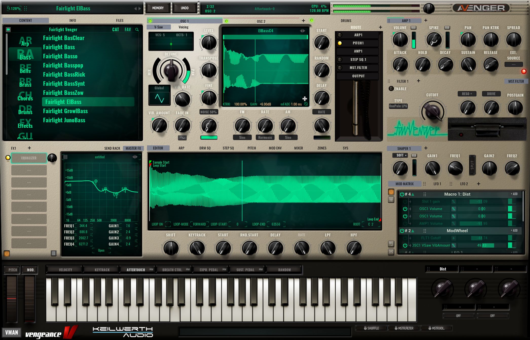Open FX rack list menu icon
The width and height of the screenshot is (530, 340).
[x=53, y=253]
